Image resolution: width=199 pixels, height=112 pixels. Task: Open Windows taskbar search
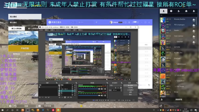(7, 110)
